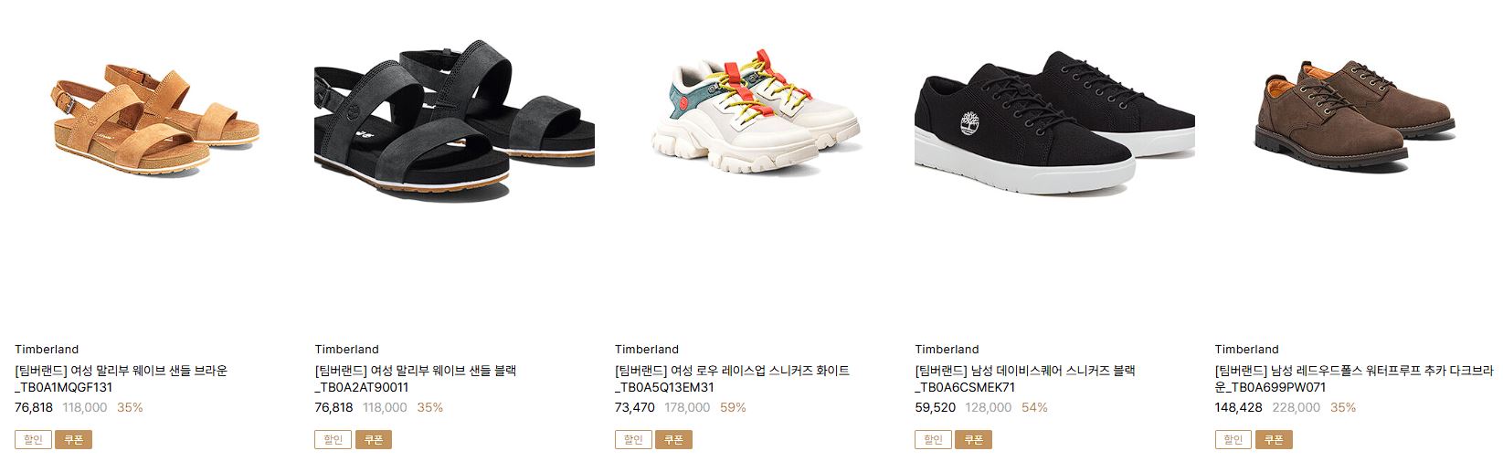
Task: Open product title TB0A1MQGF131 brown sandal
Action: 122,379
